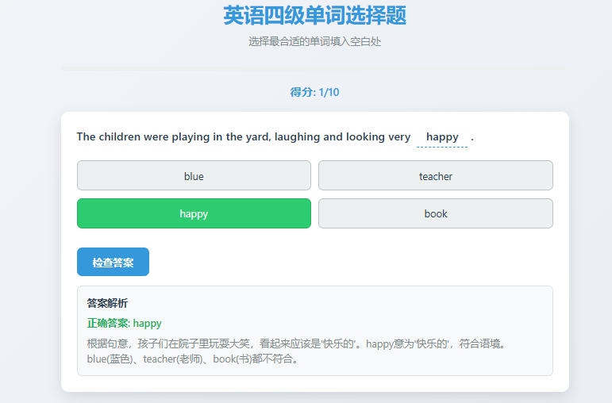Click the explanation paragraph starting 根据句意

pyautogui.click(x=297, y=351)
